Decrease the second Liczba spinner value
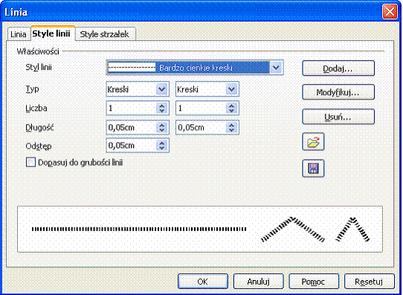The image size is (403, 295). tap(231, 111)
